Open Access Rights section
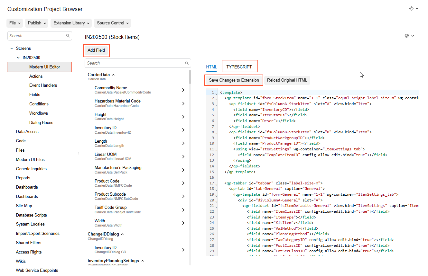This screenshot has height=276, width=428. click(29, 252)
